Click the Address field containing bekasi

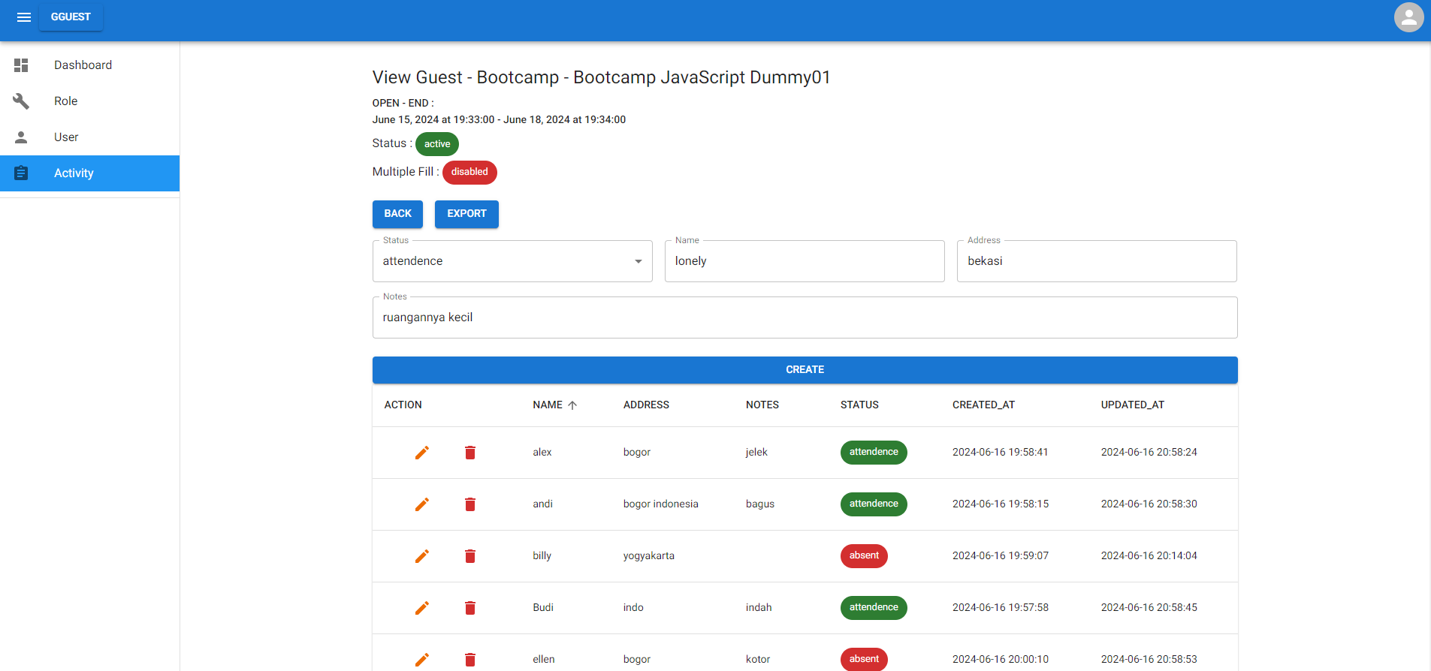pos(1097,261)
